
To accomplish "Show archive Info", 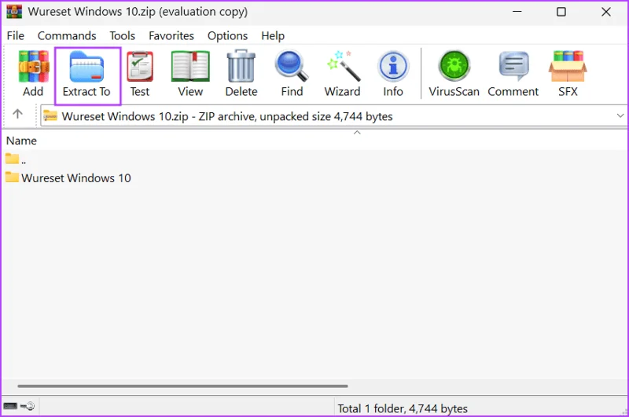I will point(393,74).
